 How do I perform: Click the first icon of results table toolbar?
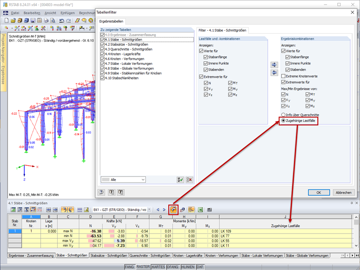click(13, 210)
